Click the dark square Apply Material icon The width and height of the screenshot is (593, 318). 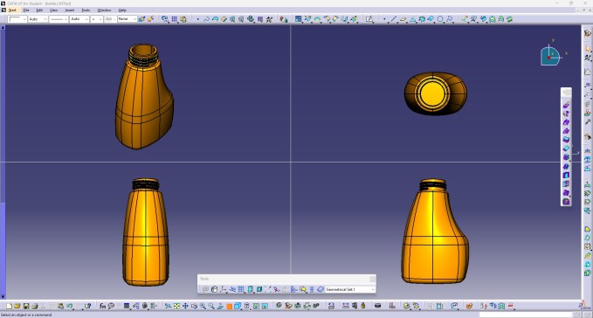coord(127,306)
